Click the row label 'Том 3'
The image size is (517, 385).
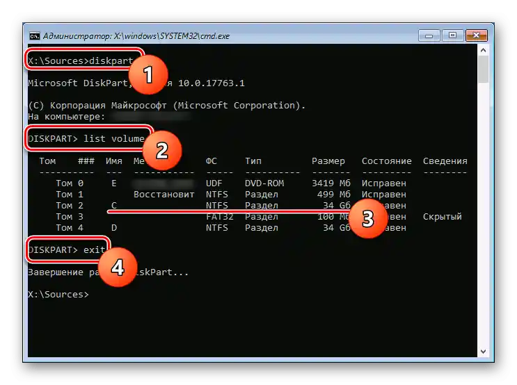[x=70, y=217]
